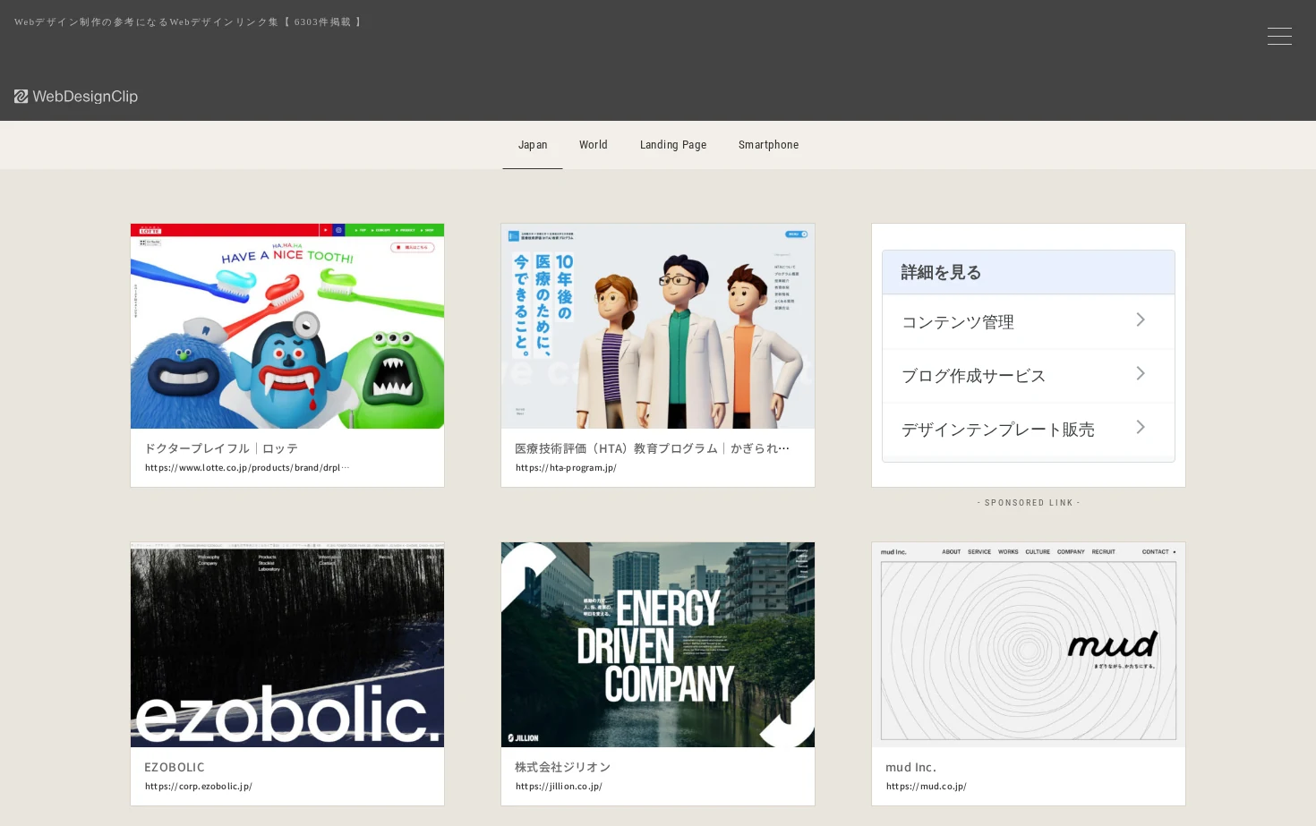The height and width of the screenshot is (826, 1316).
Task: Click the https://hta-program.jp/ URL text
Action: pyautogui.click(x=566, y=467)
